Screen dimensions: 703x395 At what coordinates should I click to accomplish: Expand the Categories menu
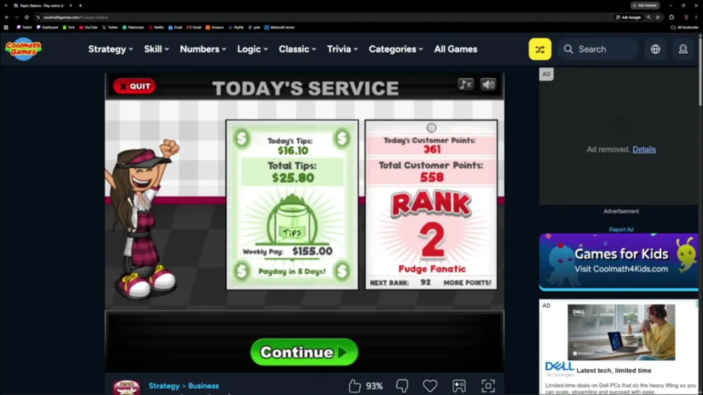pos(396,49)
